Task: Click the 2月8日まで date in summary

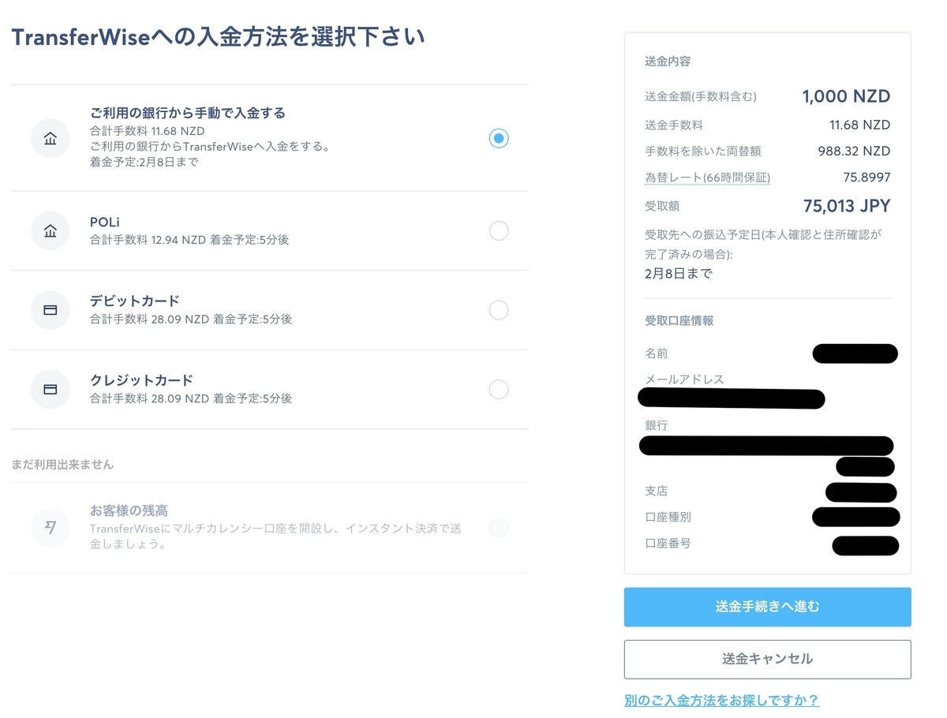Action: pos(678,274)
